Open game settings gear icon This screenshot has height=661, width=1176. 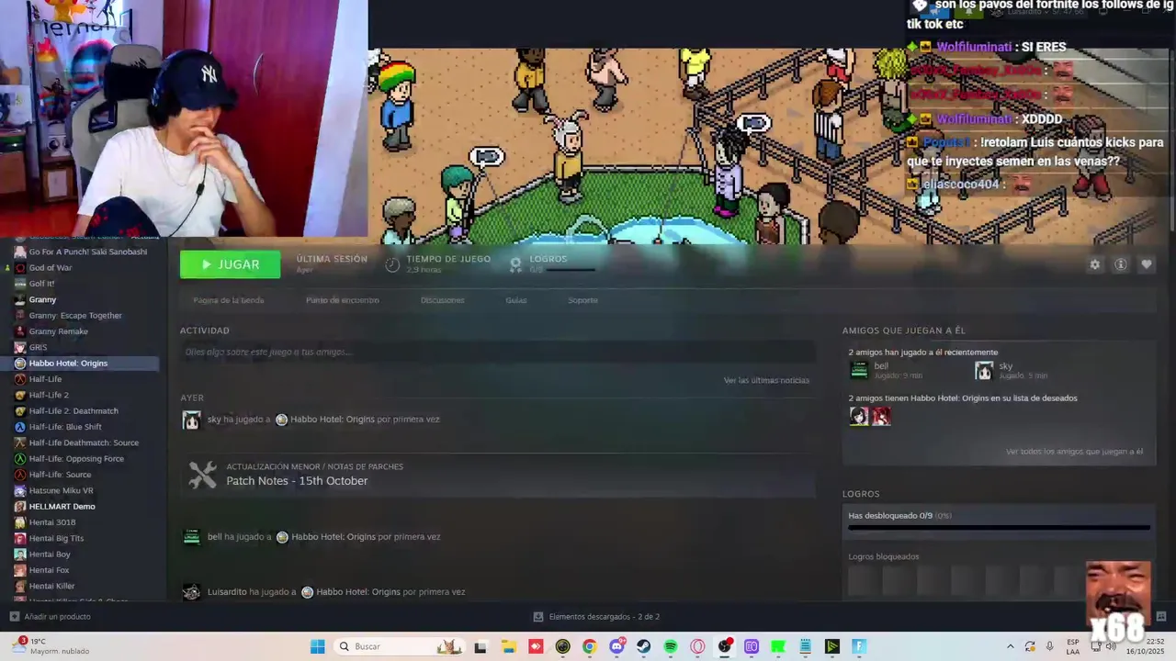tap(1094, 264)
